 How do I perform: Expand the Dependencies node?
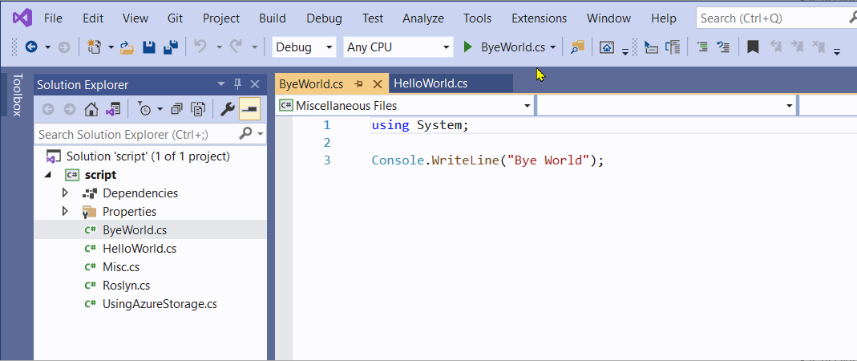click(x=64, y=193)
